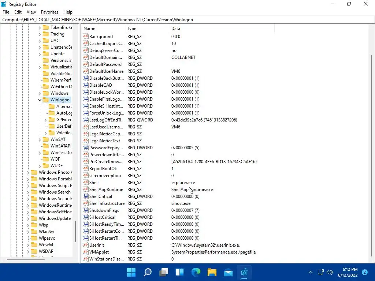Select the DefaultPassword value
Image resolution: width=375 pixels, height=281 pixels.
pyautogui.click(x=105, y=64)
